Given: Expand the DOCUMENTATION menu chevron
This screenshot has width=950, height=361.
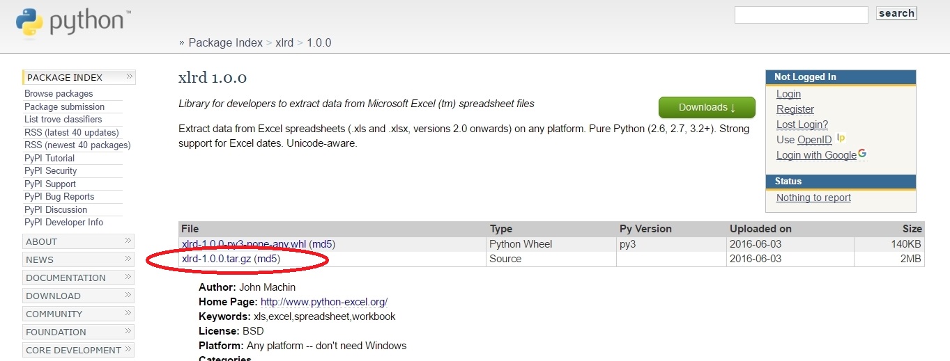Looking at the screenshot, I should point(128,277).
